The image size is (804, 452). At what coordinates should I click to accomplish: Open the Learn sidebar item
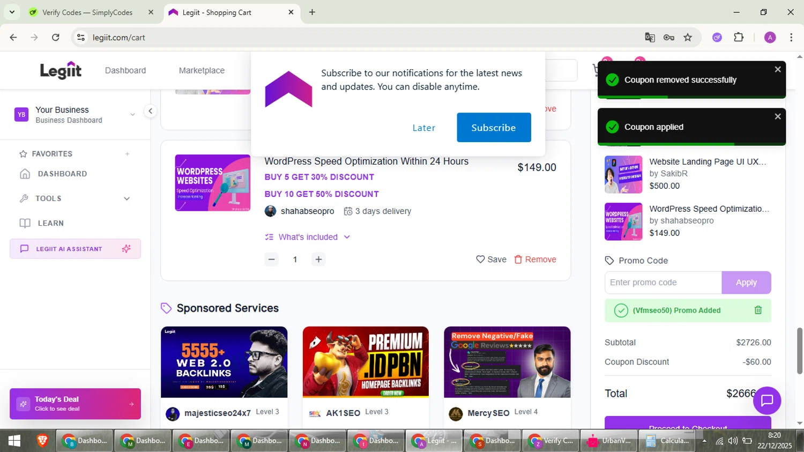(x=42, y=223)
